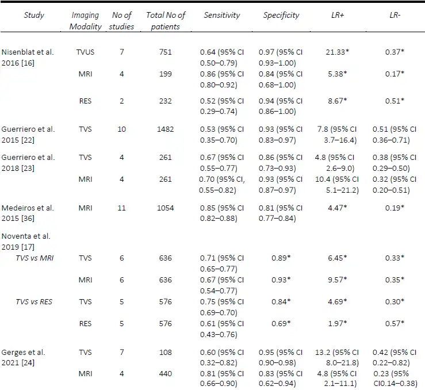Click the 1054 patients cell

[x=165, y=208]
